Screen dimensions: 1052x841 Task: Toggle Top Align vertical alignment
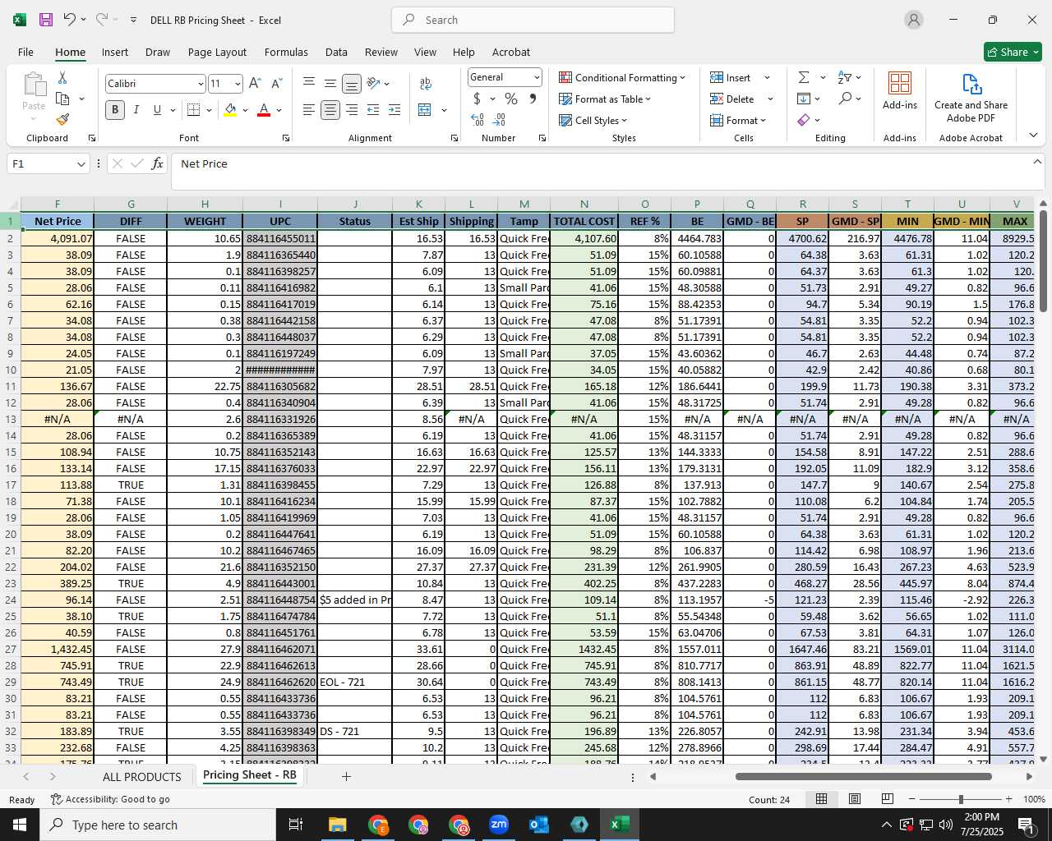pyautogui.click(x=309, y=84)
